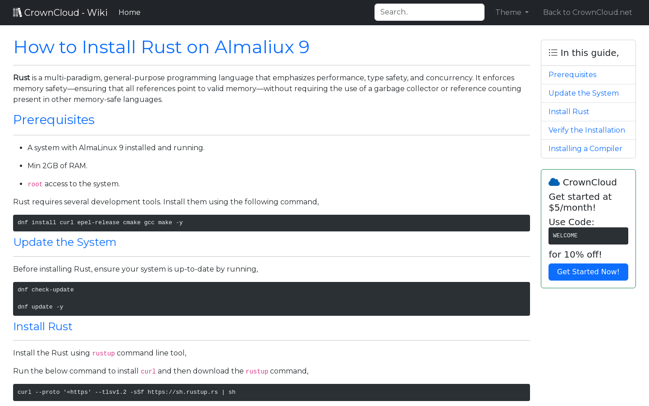Click the CrownCloud Wiki books logo icon
The width and height of the screenshot is (649, 406).
point(18,13)
